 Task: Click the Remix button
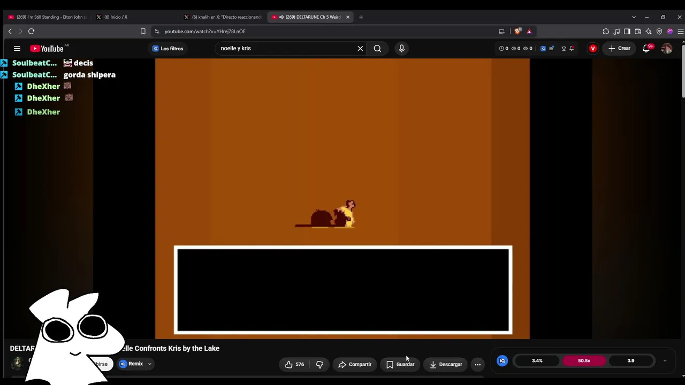point(131,364)
